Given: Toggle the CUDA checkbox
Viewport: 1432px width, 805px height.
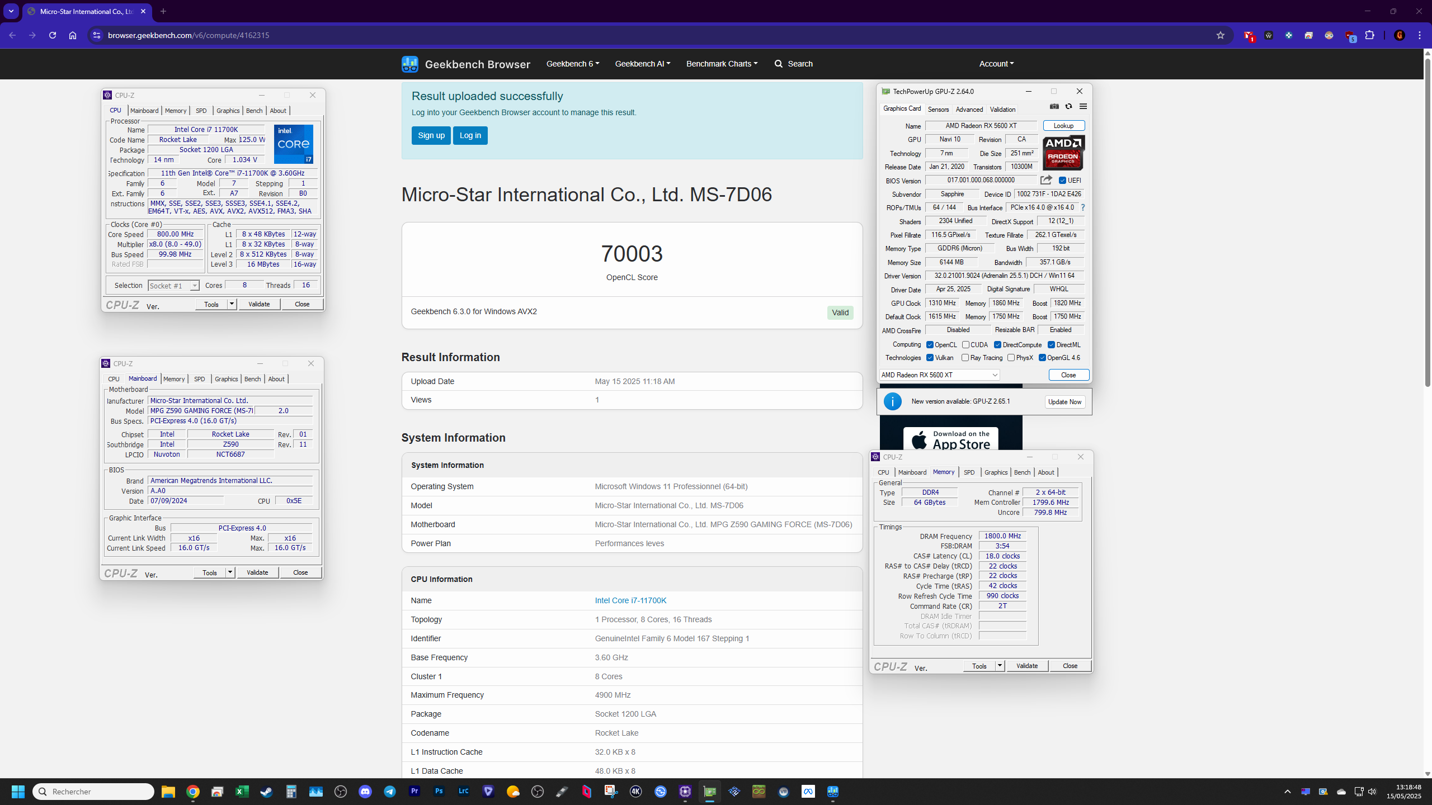Looking at the screenshot, I should pos(965,345).
